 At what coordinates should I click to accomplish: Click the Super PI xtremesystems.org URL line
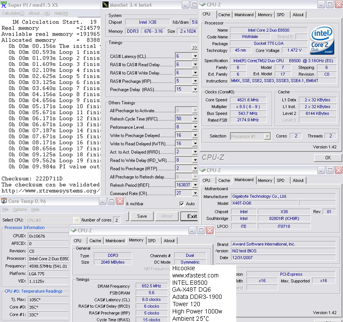click(x=51, y=191)
